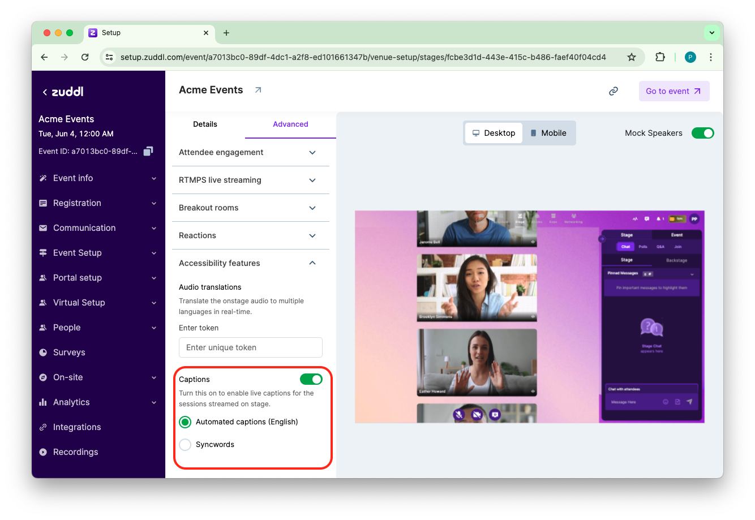
Task: Expand the Attendee engagement section
Action: 251,152
